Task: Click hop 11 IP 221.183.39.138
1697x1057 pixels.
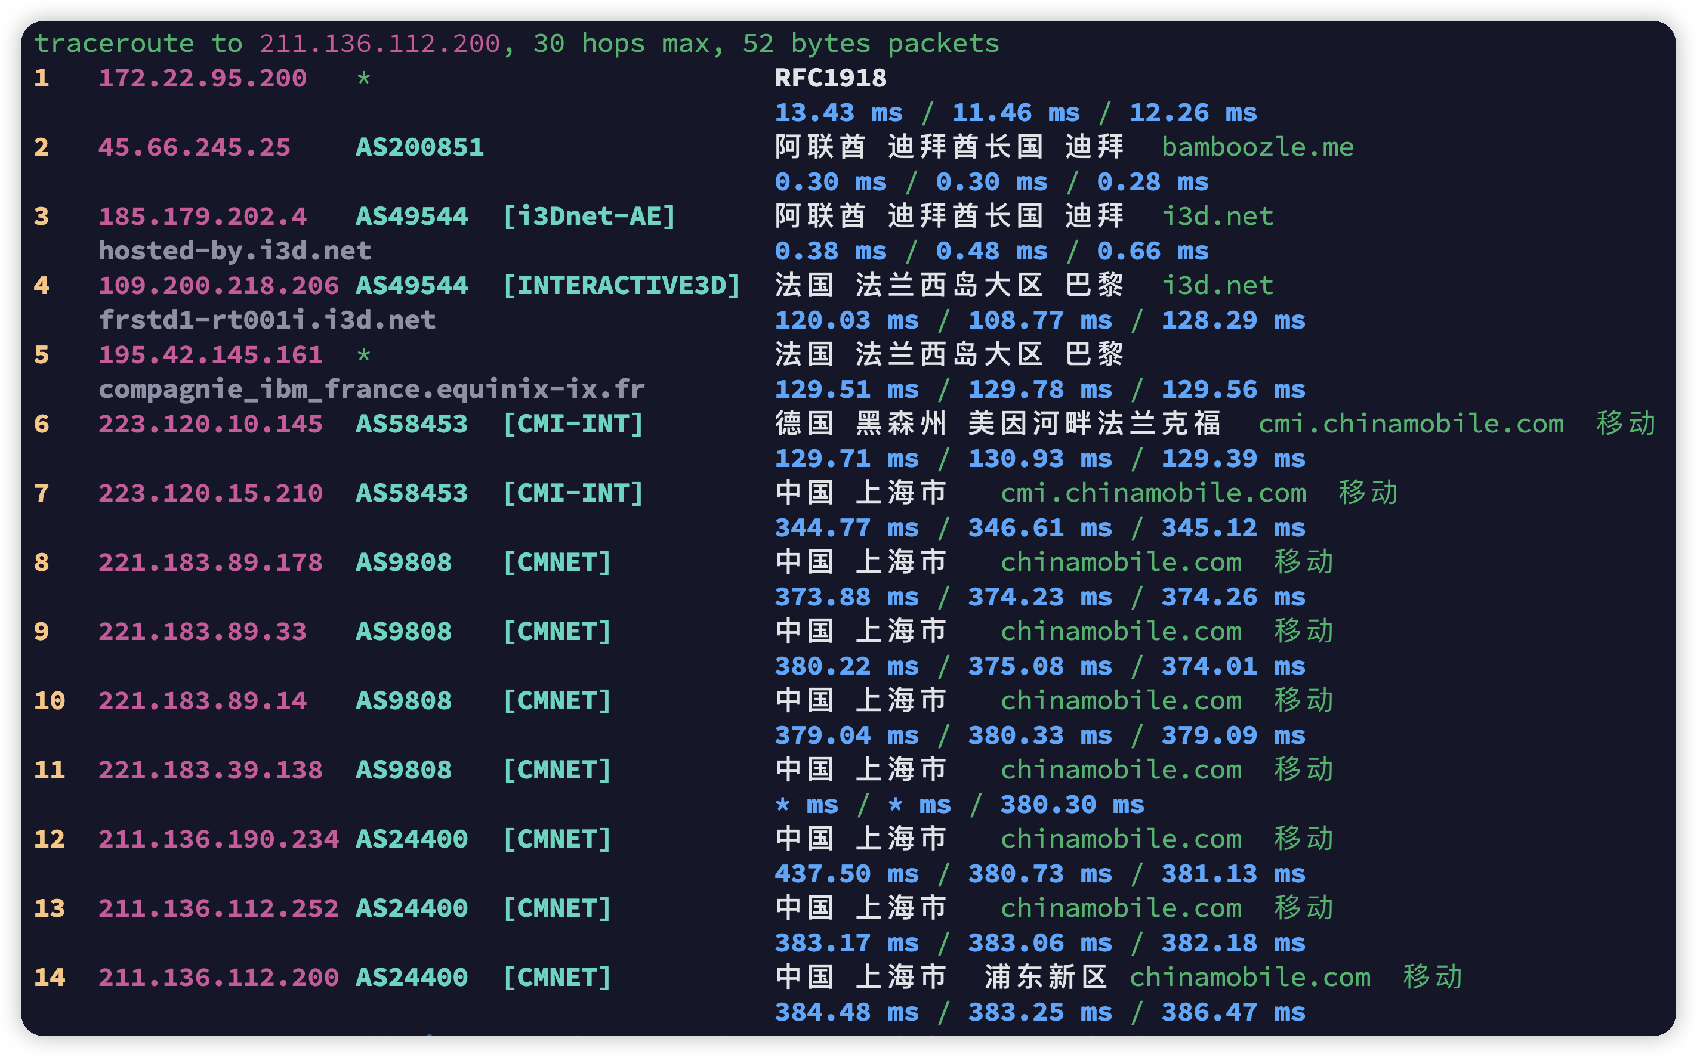Action: [211, 769]
